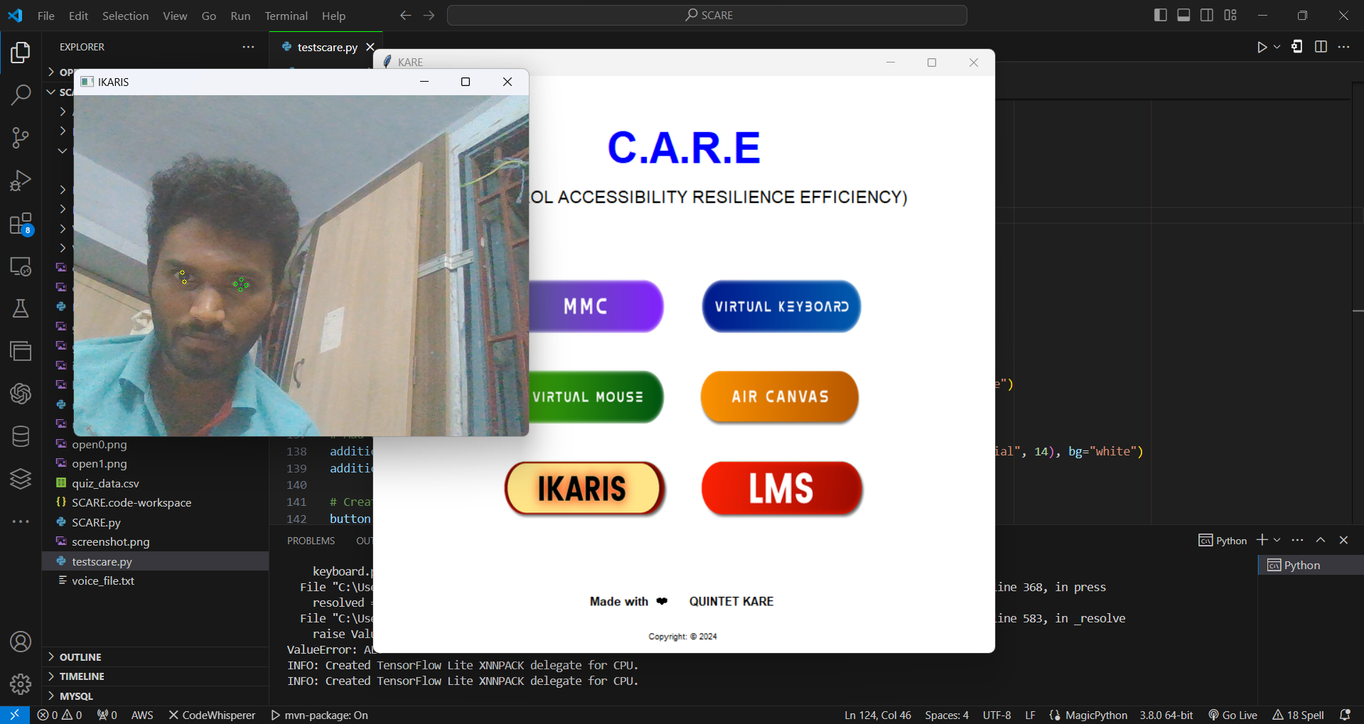1364x724 pixels.
Task: Expand the OUTLINE section
Action: point(80,657)
